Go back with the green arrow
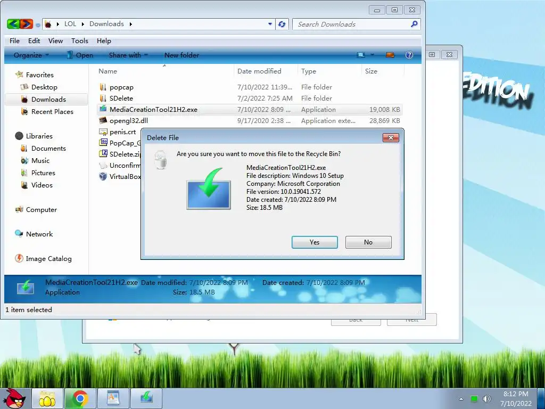Viewport: 545px width, 409px height. [x=13, y=23]
